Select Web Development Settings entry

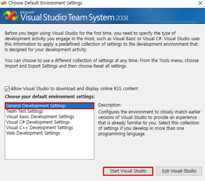(x=33, y=133)
